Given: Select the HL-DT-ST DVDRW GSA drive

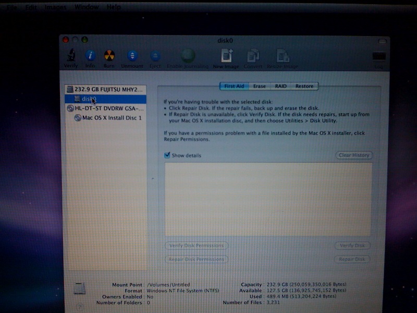Looking at the screenshot, I should [106, 109].
